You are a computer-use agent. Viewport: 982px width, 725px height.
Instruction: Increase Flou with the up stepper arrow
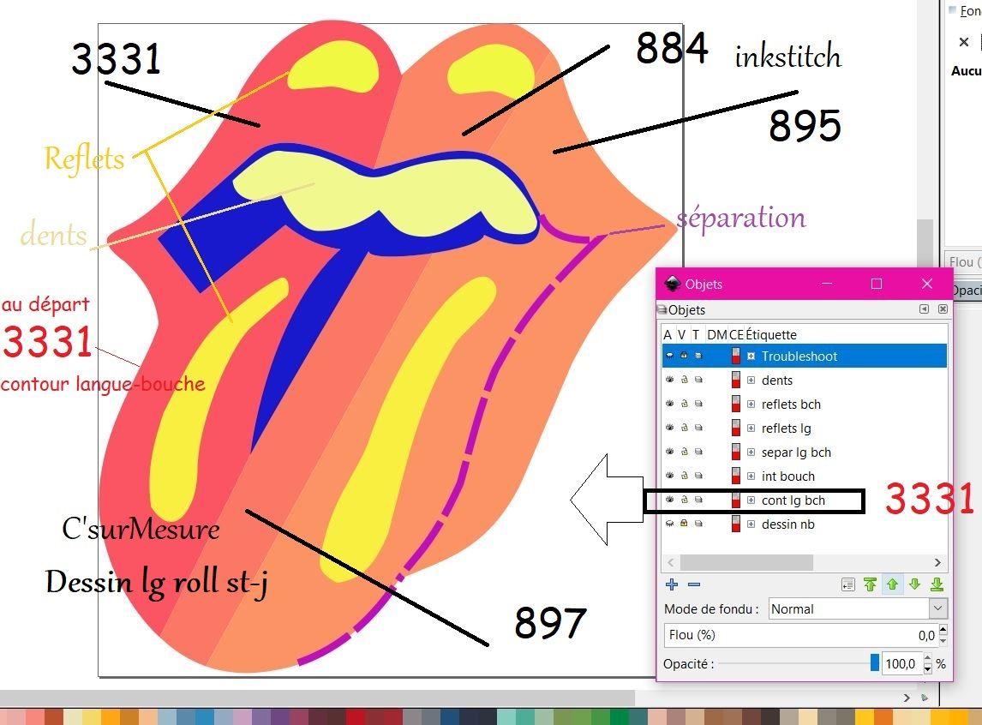coord(943,629)
